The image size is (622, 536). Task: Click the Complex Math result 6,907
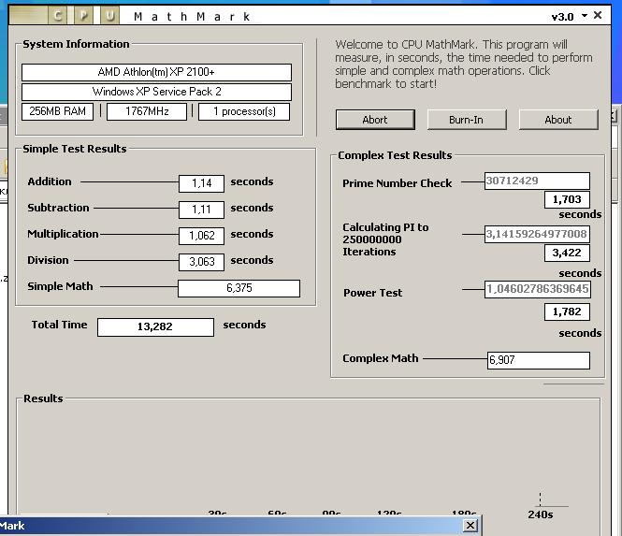(539, 360)
